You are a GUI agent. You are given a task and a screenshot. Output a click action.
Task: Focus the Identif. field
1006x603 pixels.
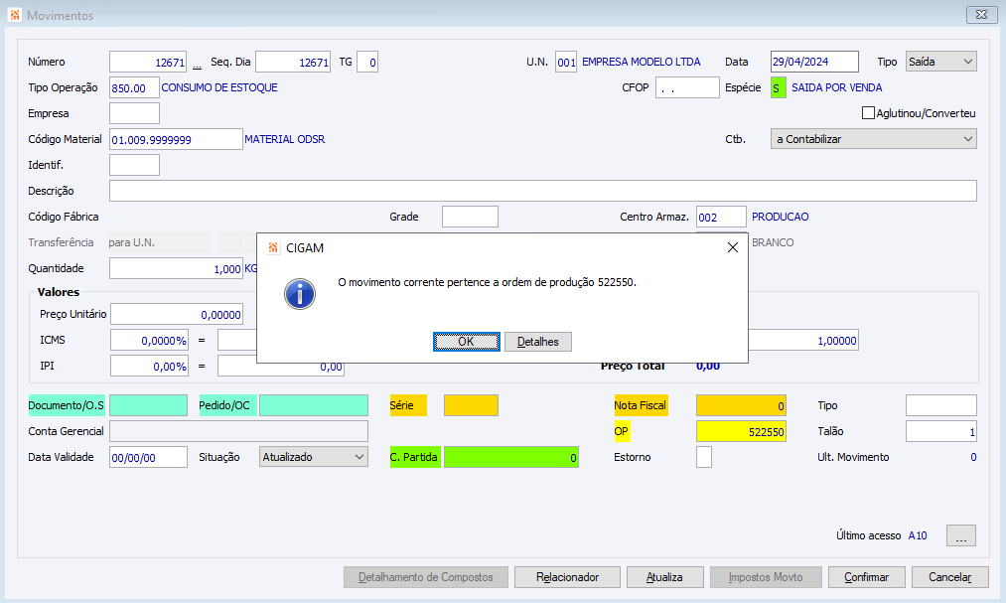134,165
